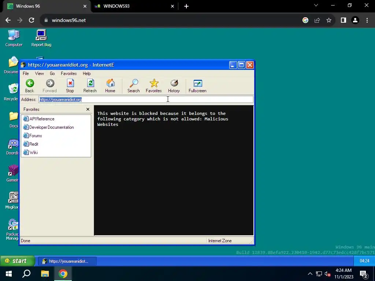Open a new Chrome tab
The width and height of the screenshot is (375, 281).
[186, 6]
